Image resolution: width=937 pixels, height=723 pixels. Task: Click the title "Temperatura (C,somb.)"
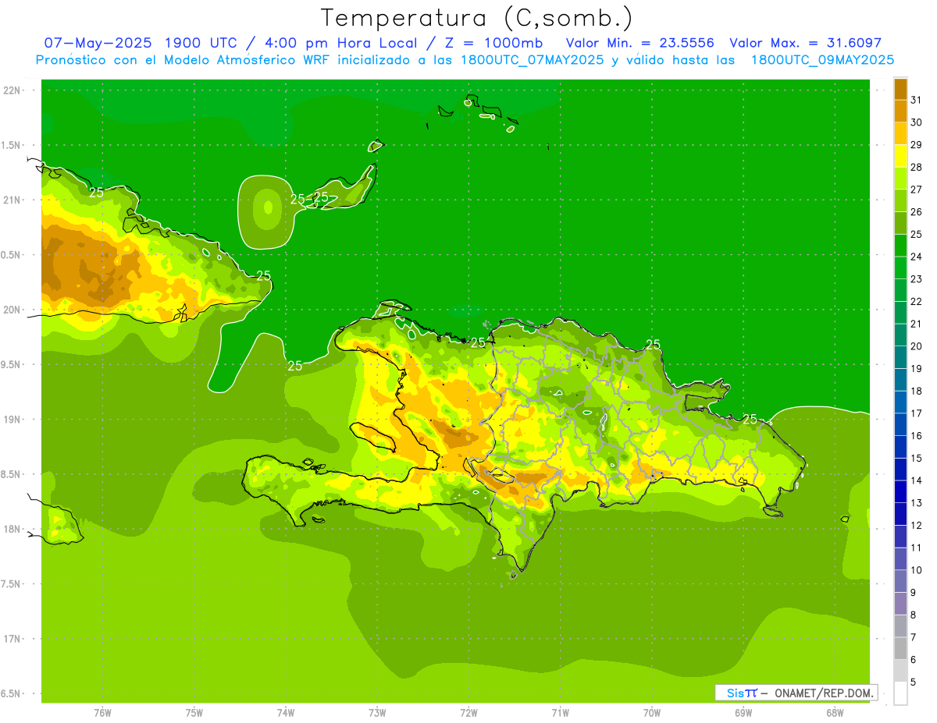pos(477,18)
